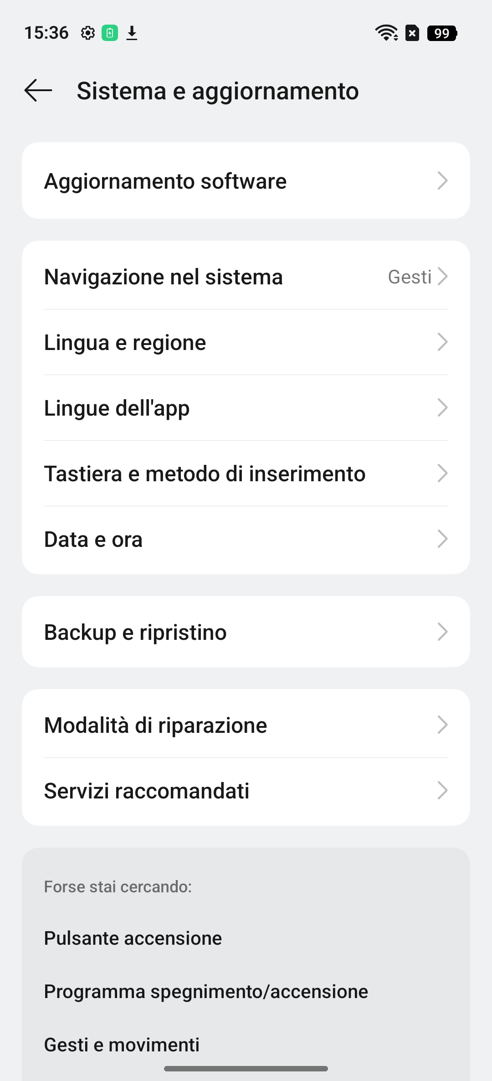Open Navigazione nel sistema settings

(x=246, y=277)
